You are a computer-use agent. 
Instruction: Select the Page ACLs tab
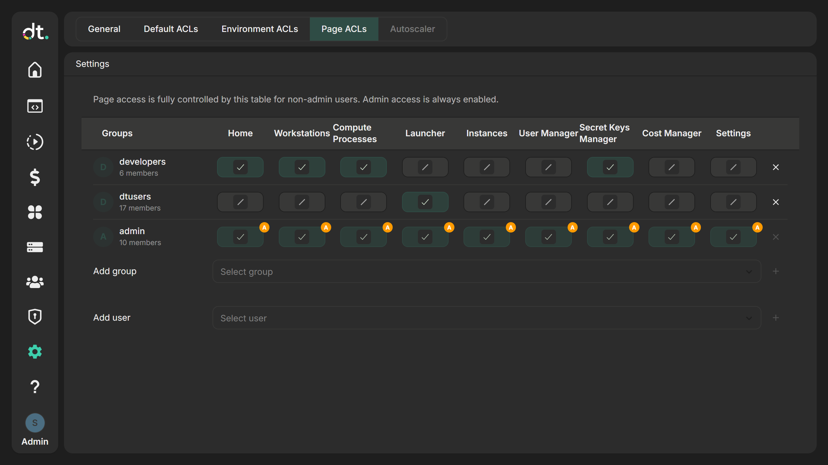coord(344,29)
